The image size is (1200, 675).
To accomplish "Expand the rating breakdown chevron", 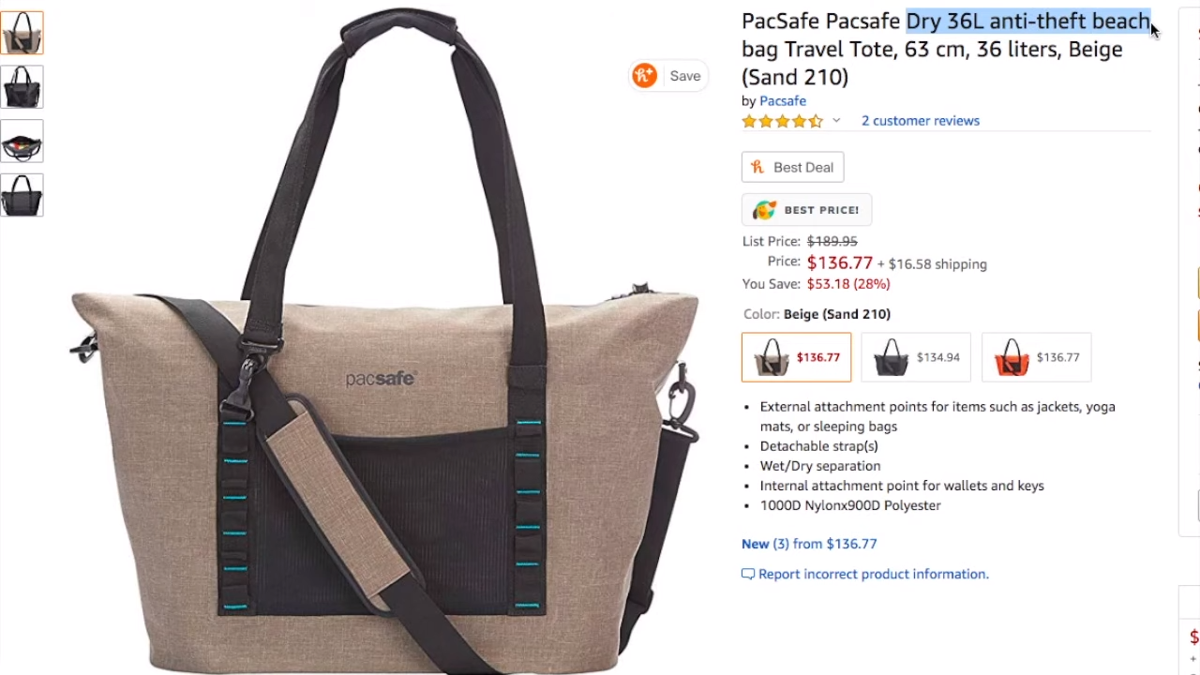I will [x=836, y=121].
